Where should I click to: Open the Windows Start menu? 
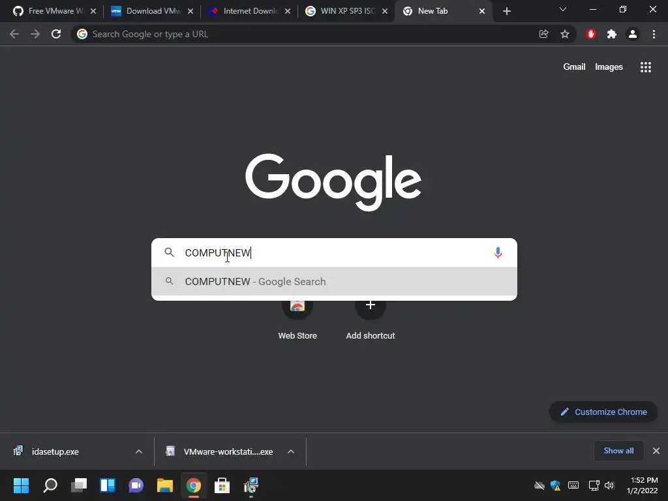click(x=22, y=485)
